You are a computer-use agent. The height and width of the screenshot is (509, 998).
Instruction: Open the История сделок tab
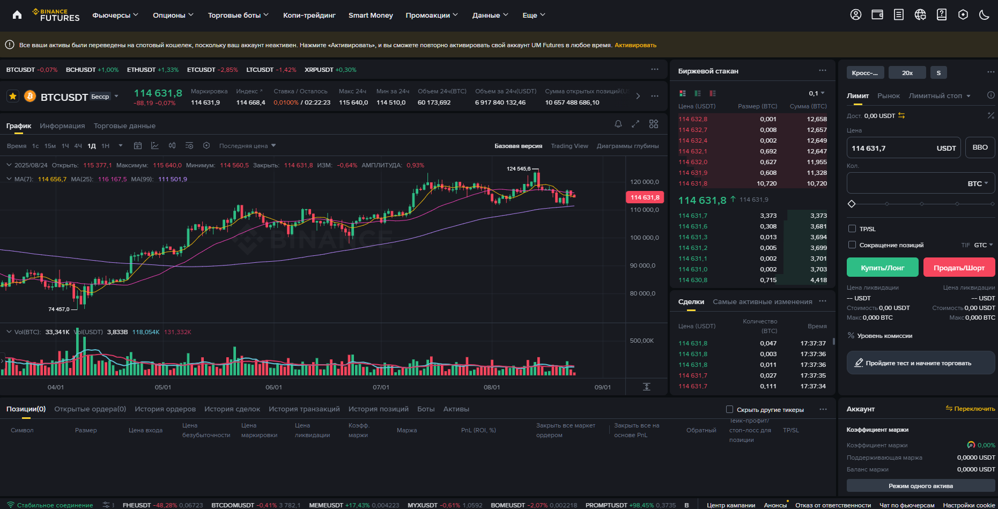[x=232, y=409]
